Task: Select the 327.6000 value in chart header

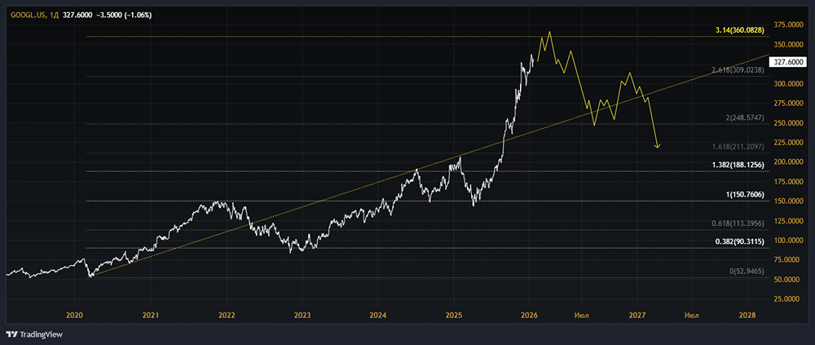Action: [x=79, y=15]
